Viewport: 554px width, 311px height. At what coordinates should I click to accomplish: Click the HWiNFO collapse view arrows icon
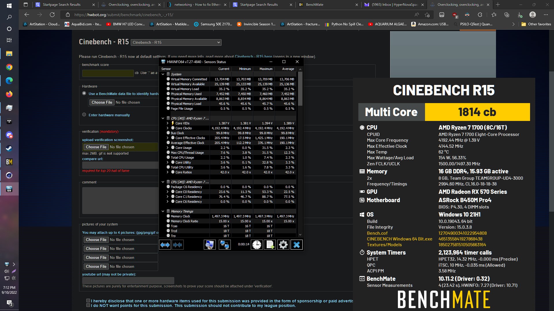[x=177, y=245]
